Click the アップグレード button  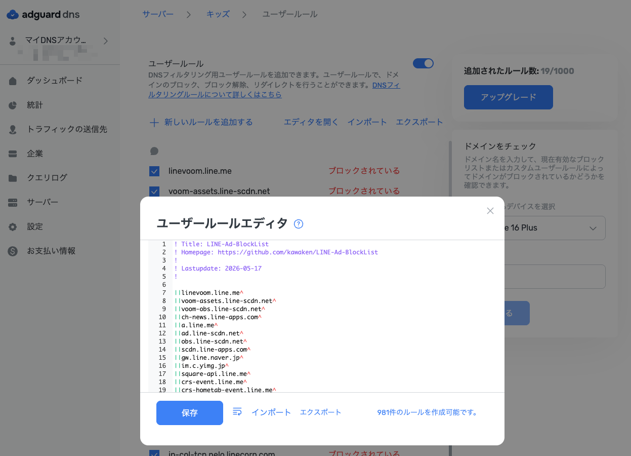(x=509, y=97)
